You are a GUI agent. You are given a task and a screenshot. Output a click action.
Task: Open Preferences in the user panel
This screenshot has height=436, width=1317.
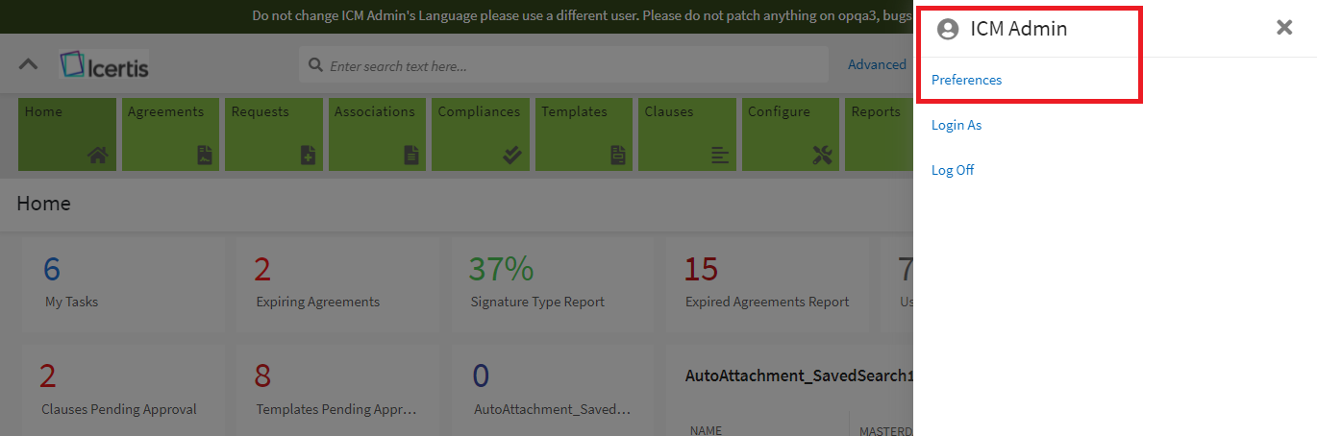pos(966,80)
